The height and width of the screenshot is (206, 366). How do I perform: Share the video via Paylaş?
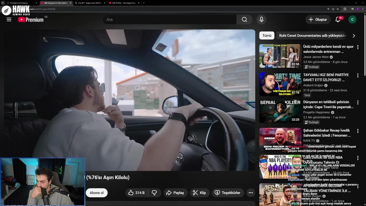pos(175,193)
